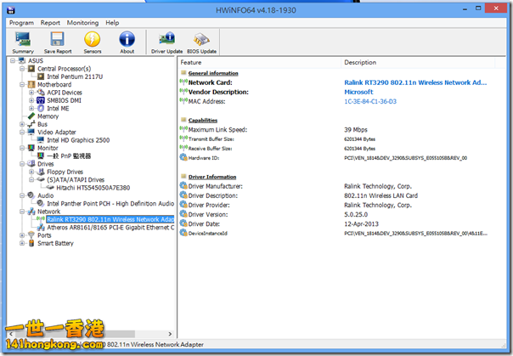513x356 pixels.
Task: Select Intel HD Graphics 2500 item
Action: 78,140
